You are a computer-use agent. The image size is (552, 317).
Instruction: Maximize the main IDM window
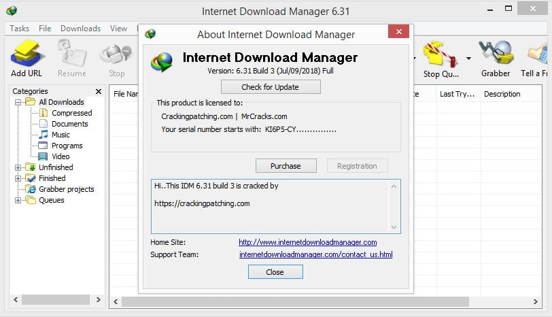click(x=508, y=9)
